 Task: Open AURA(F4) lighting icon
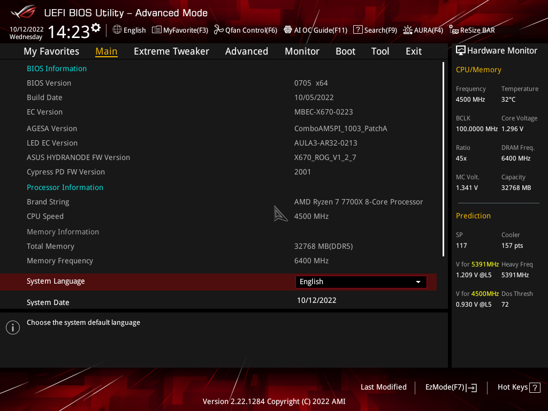[x=407, y=30]
